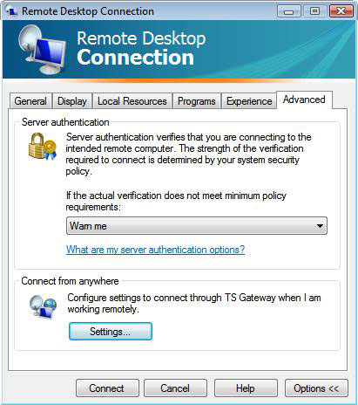The width and height of the screenshot is (358, 405).
Task: Open Help for Remote Desktop Connection
Action: [x=246, y=388]
